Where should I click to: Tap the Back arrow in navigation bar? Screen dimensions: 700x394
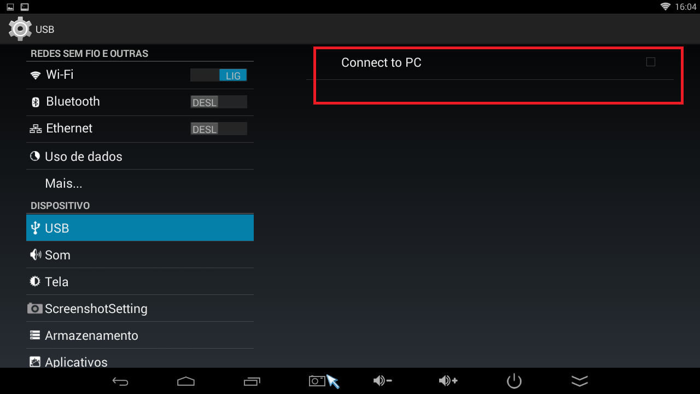coord(120,381)
